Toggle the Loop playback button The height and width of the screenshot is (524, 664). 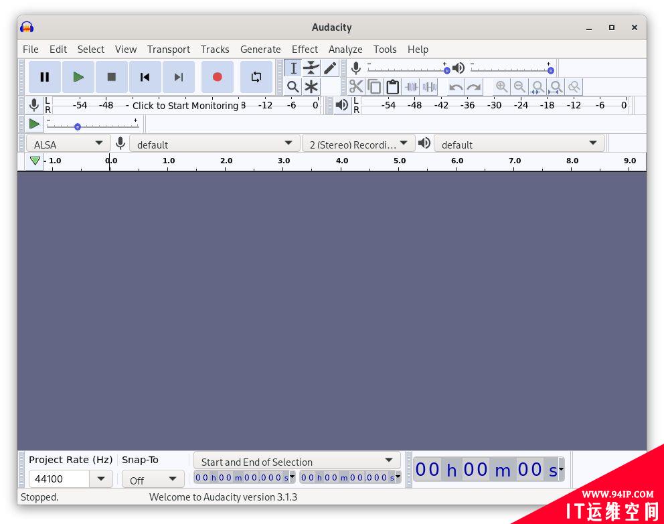pyautogui.click(x=256, y=77)
